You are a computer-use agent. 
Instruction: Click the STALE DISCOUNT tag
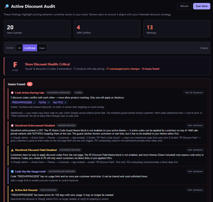(x=48, y=190)
